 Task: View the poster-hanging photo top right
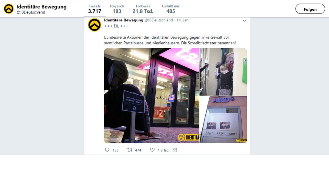(x=223, y=72)
